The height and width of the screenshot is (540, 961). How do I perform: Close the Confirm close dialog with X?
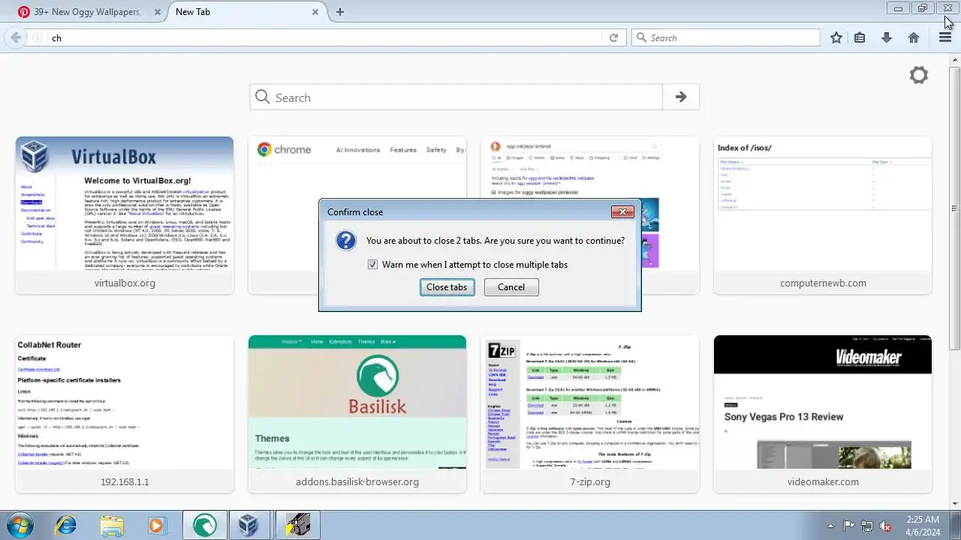[x=622, y=212]
